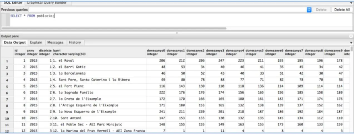Close the Output pane with its x icon
This screenshot has width=354, height=135.
351,36
